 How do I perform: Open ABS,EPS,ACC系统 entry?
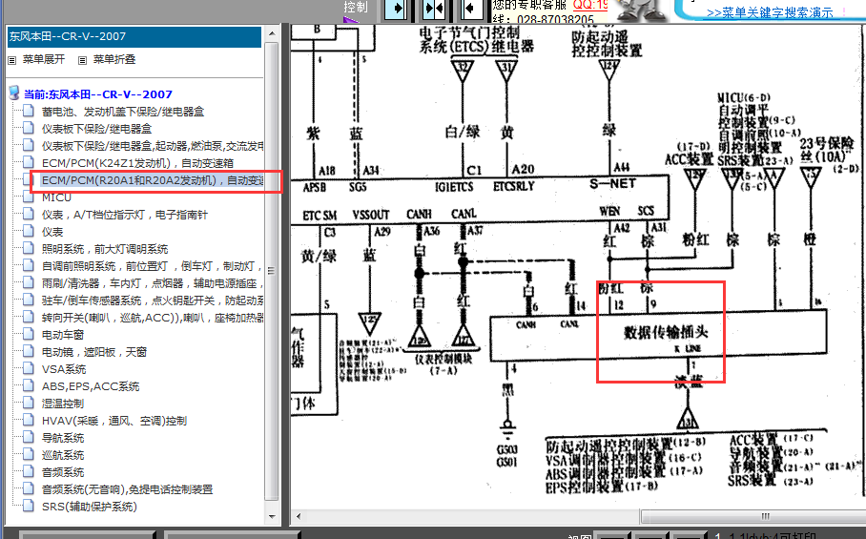pos(91,386)
